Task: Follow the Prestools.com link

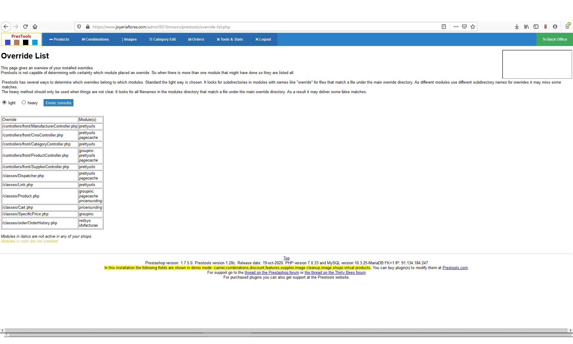Action: 455,268
